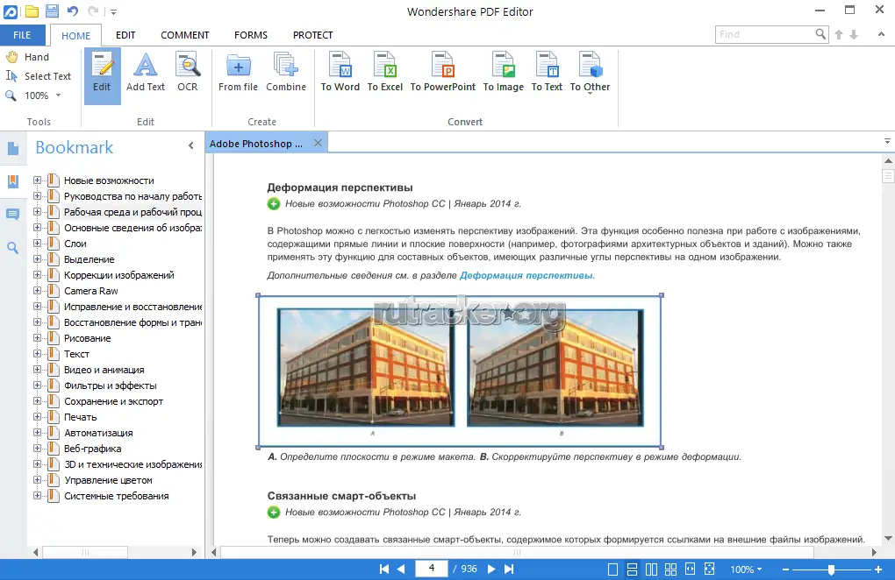Switch to continuous page view
Screen dimensions: 895x580
pos(632,569)
